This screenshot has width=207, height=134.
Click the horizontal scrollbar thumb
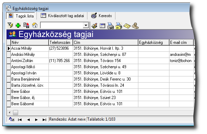pyautogui.click(x=16, y=113)
